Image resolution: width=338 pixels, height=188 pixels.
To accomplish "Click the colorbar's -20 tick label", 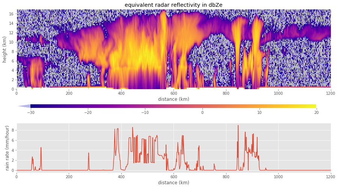I will (x=88, y=112).
